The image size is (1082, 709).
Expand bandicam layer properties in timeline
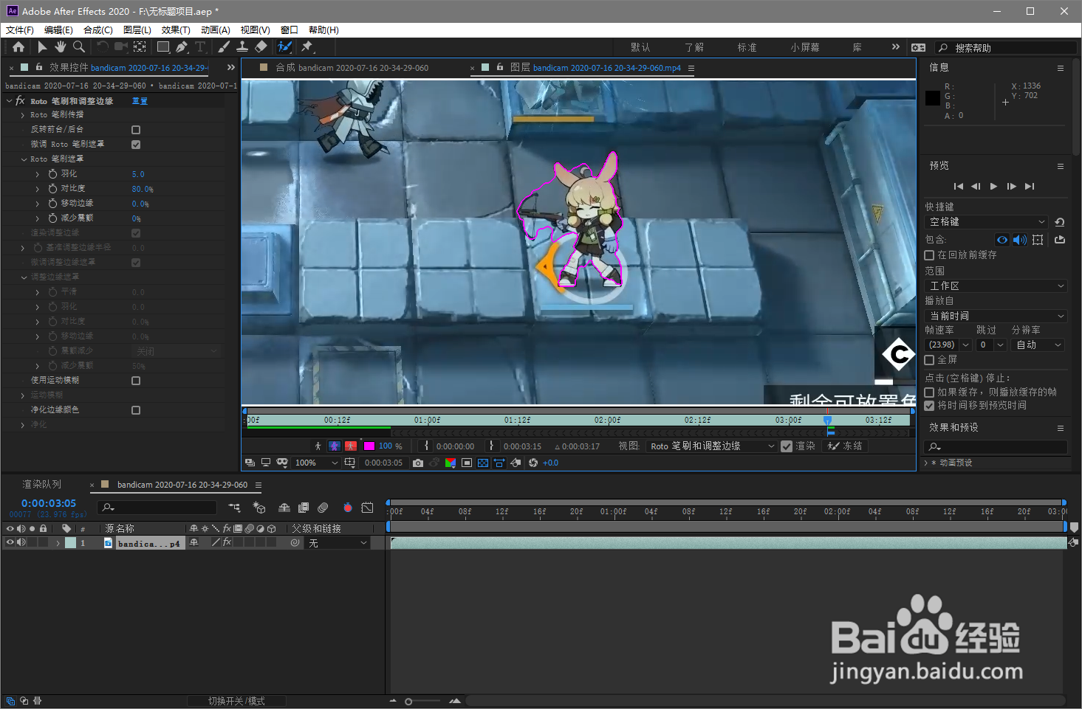click(58, 543)
